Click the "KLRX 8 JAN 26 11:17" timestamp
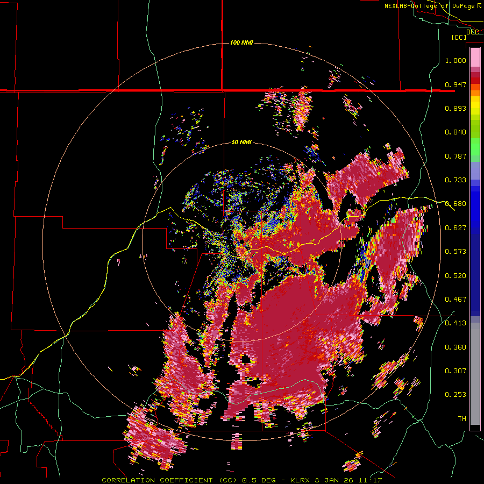Screen dimensions: 484x484 click(336, 480)
